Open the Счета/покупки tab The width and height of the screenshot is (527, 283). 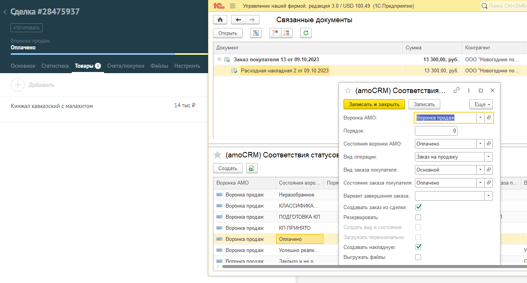pyautogui.click(x=126, y=66)
